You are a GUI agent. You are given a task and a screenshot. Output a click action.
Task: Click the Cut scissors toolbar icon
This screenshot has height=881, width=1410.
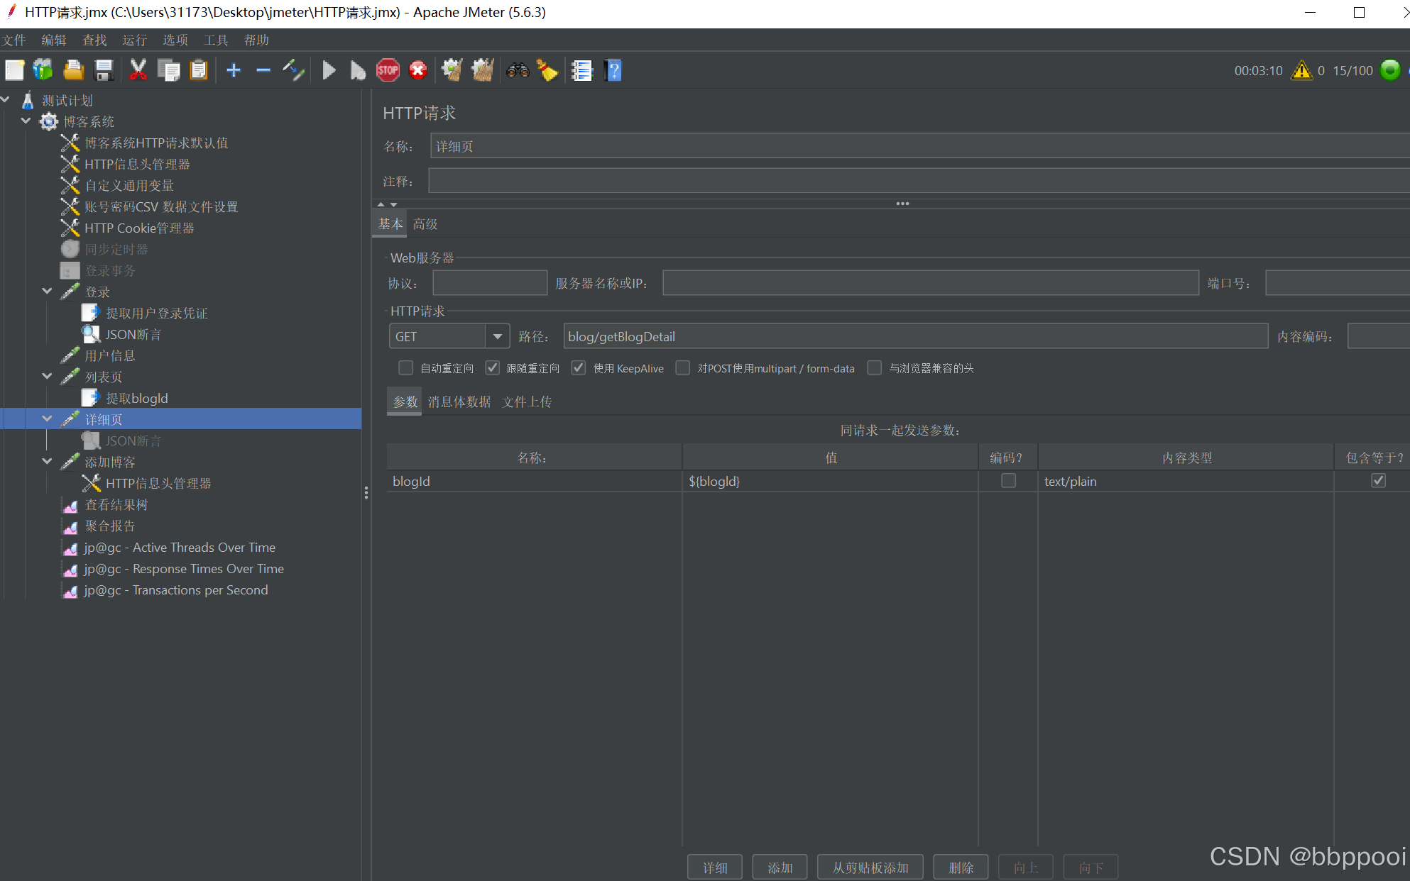138,70
